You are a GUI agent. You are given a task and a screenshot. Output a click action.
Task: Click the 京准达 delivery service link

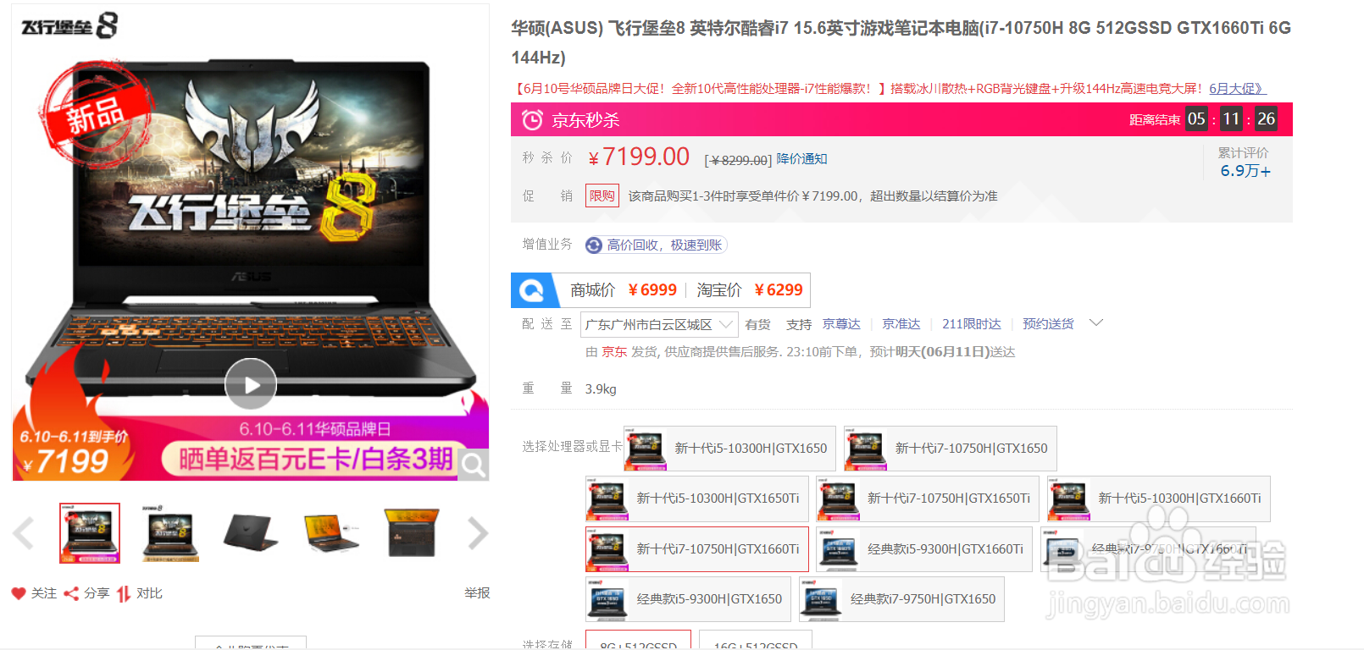click(901, 324)
